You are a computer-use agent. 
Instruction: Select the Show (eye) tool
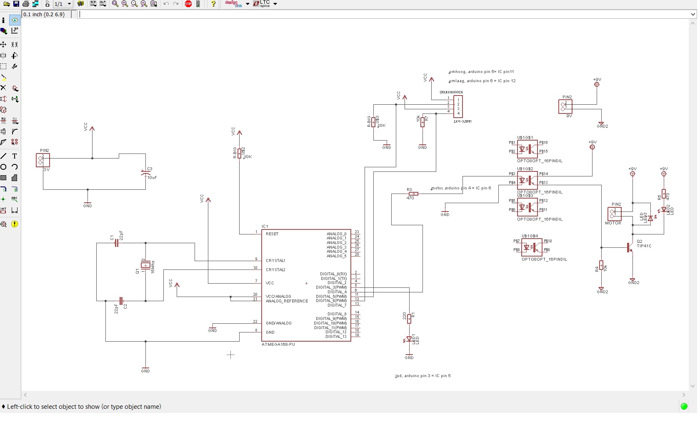pyautogui.click(x=15, y=20)
